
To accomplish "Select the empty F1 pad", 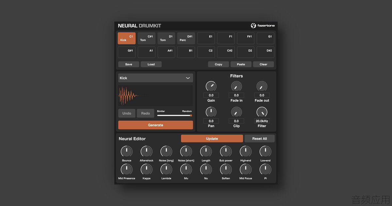I will (x=226, y=38).
